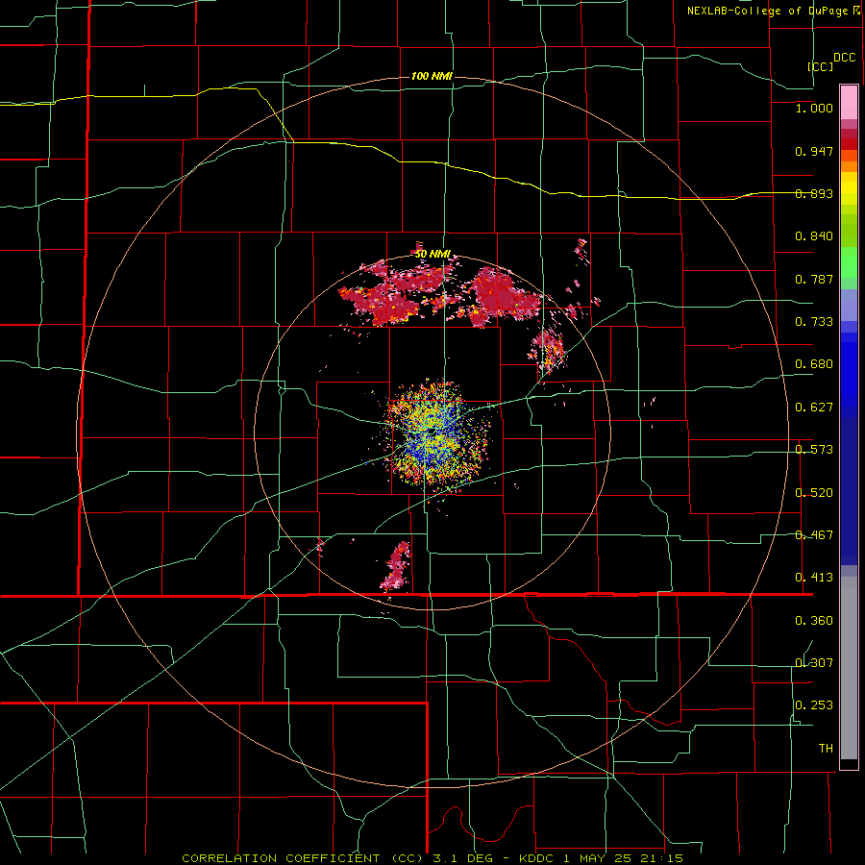The image size is (865, 865).
Task: Select the 0.840 legend value
Action: coord(814,236)
